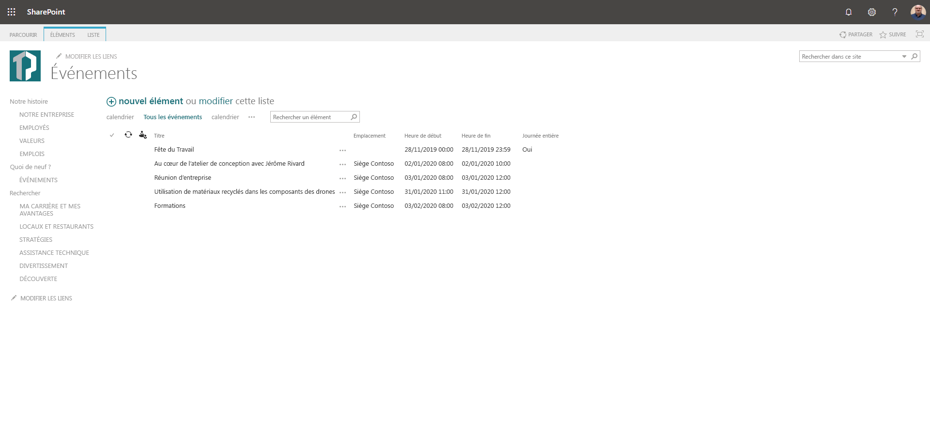Sort by the Emplacement column header
930x438 pixels.
pos(370,136)
